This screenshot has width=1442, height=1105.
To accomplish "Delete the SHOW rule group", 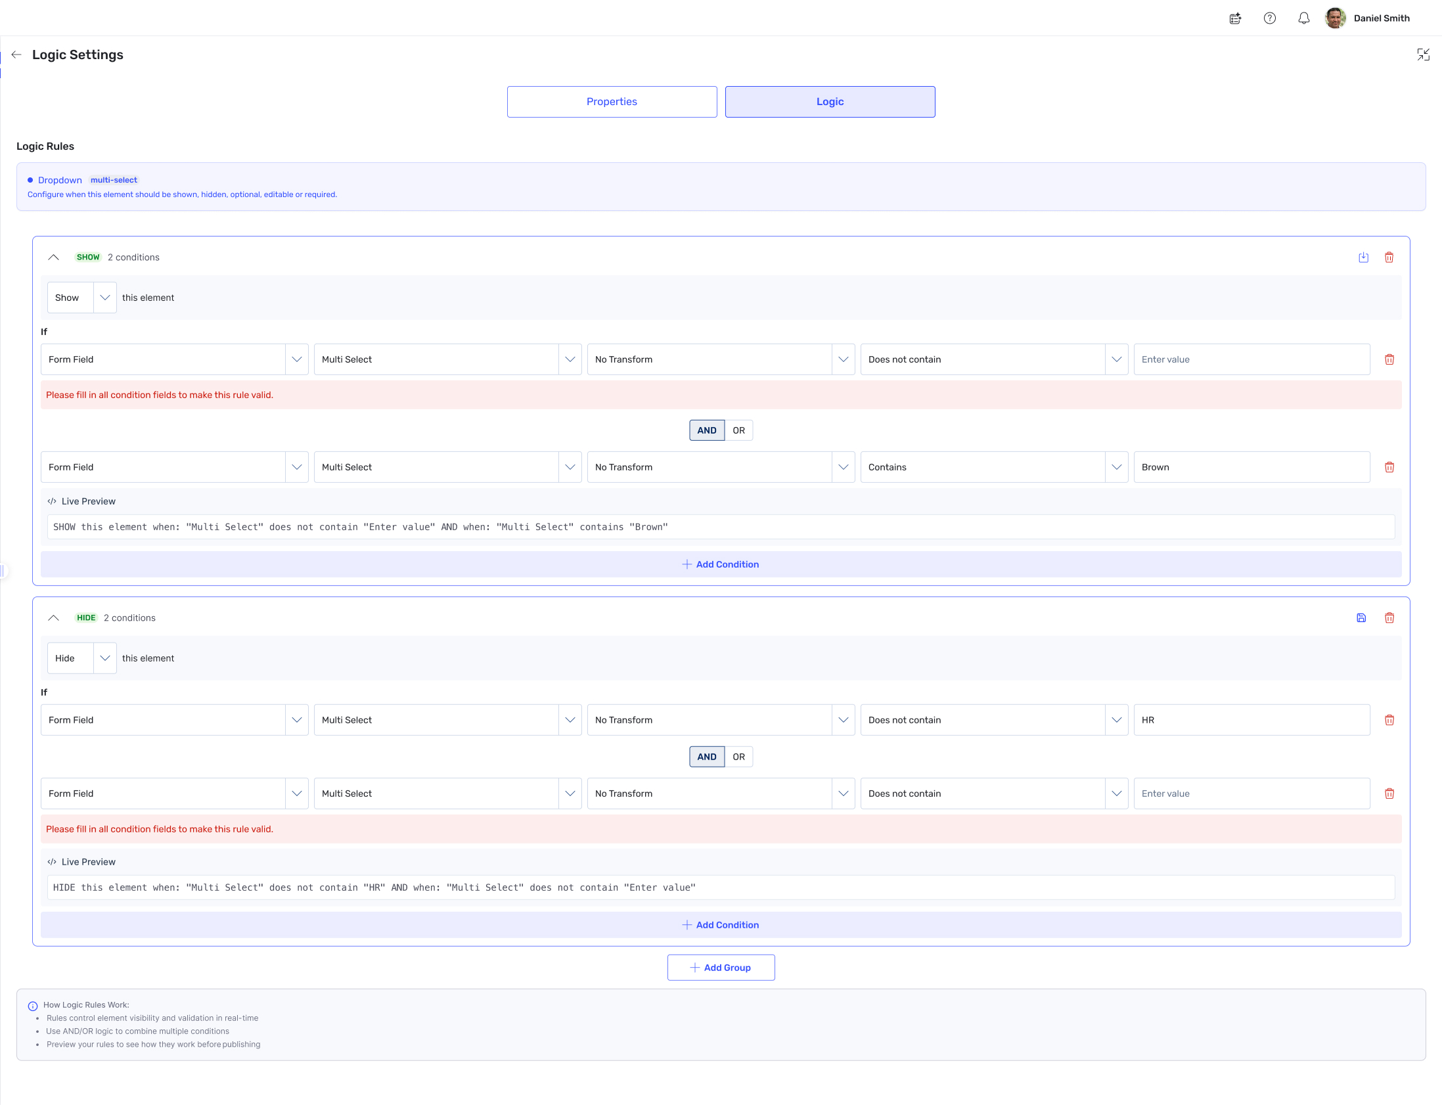I will click(1389, 257).
